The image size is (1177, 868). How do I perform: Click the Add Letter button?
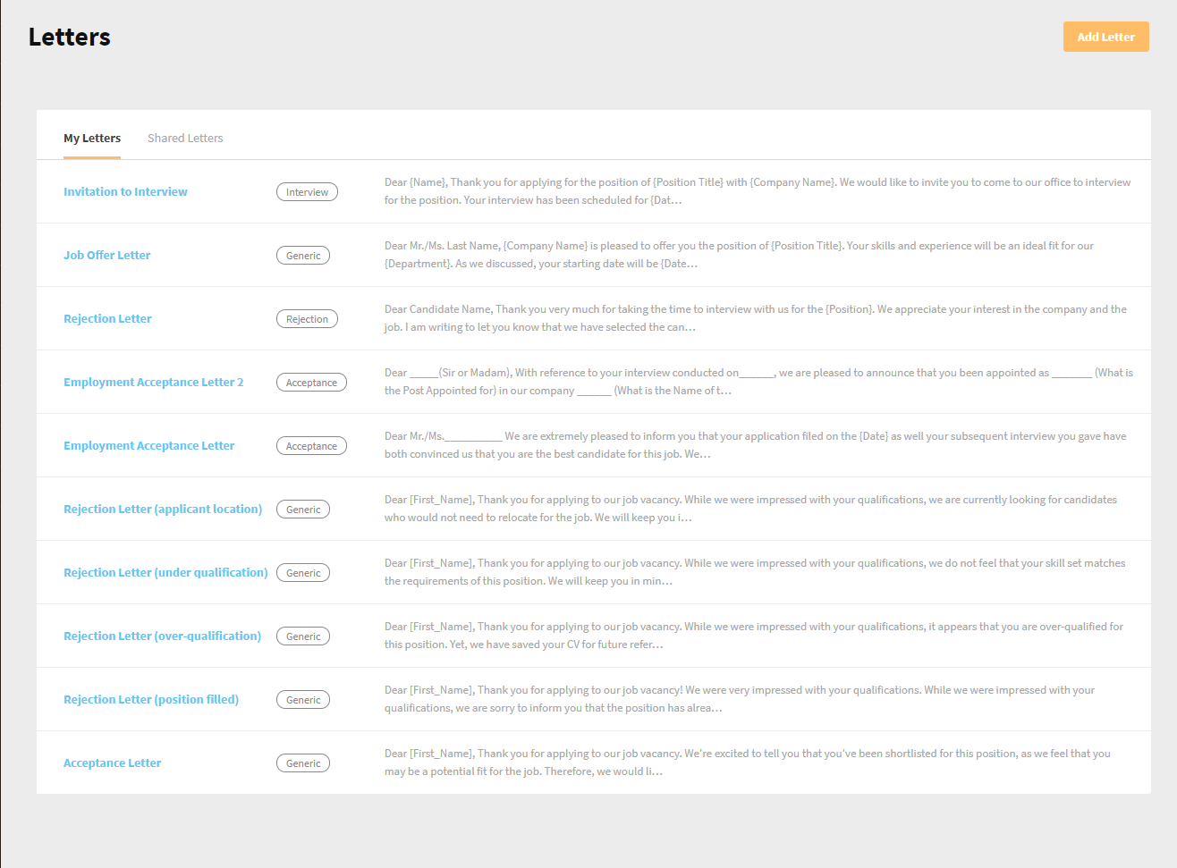[1105, 37]
